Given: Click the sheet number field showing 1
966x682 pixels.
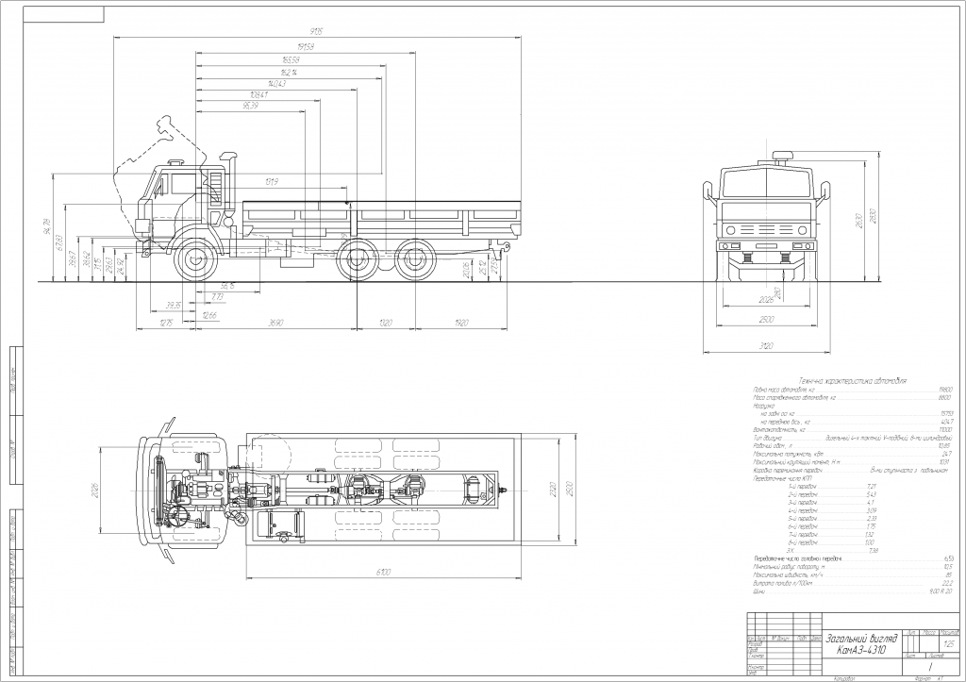Looking at the screenshot, I should 929,665.
